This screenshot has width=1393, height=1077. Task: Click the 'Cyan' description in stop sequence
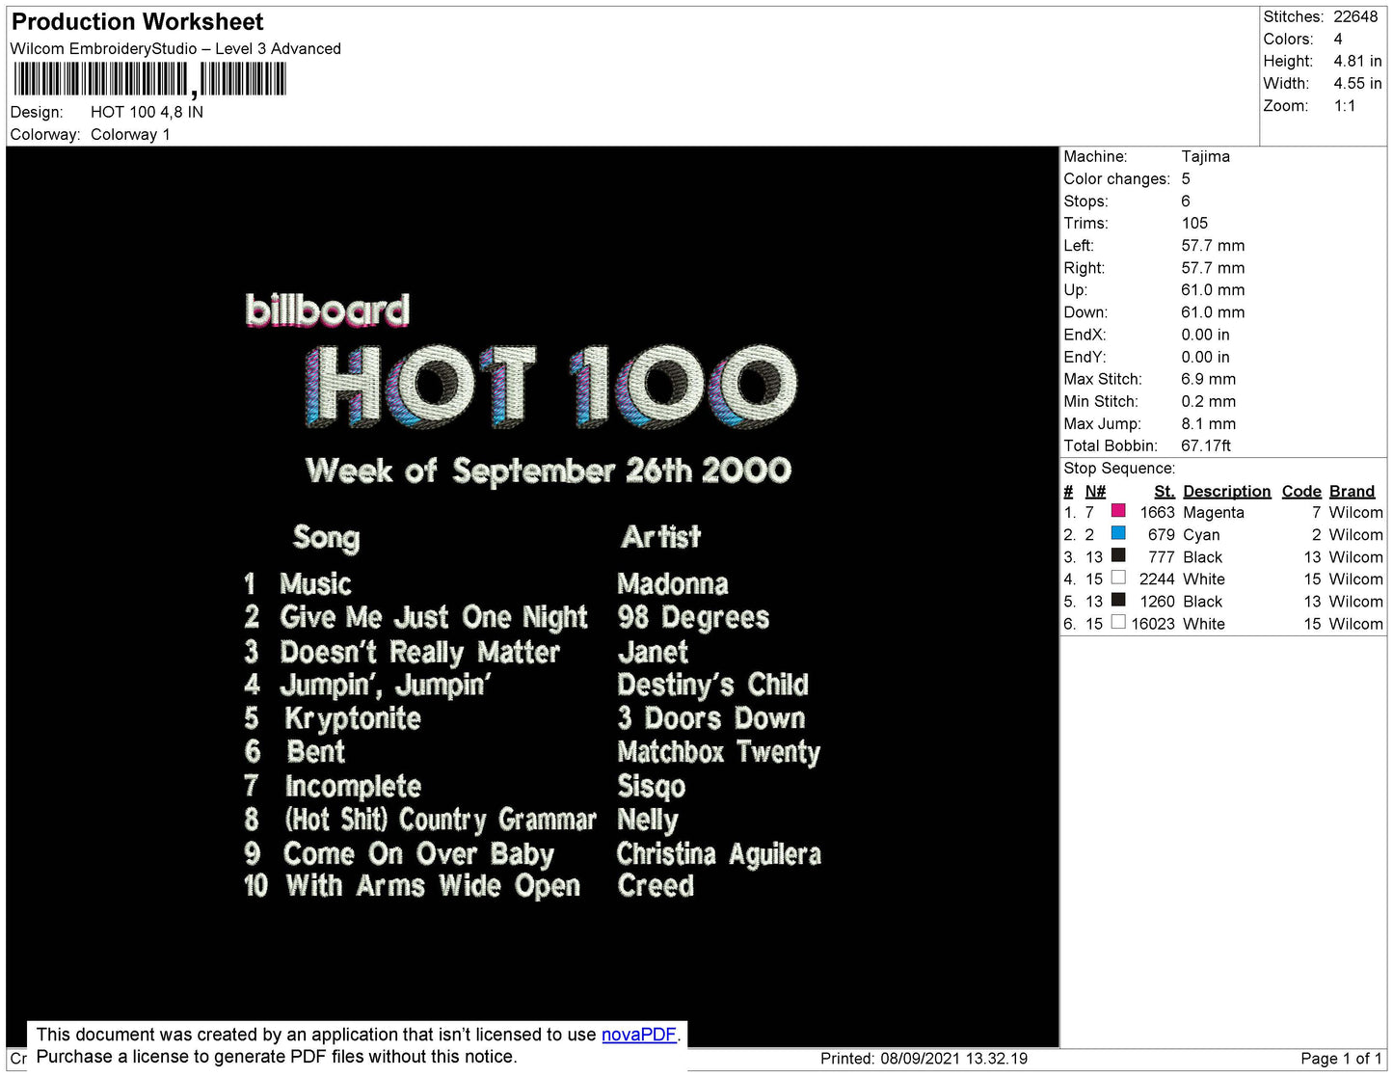(1201, 535)
